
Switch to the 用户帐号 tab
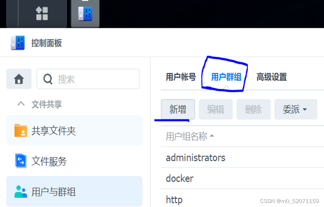[181, 77]
